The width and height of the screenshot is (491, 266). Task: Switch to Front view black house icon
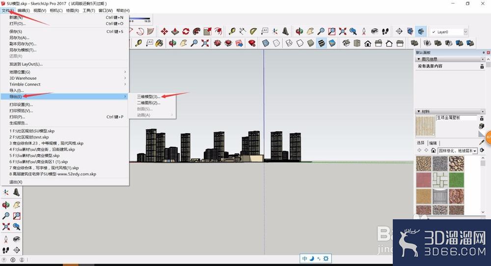coord(368,43)
